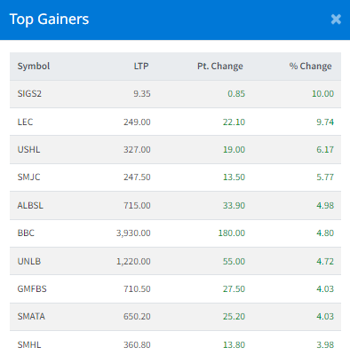Open the SMATA symbol entry
350x355 pixels.
coord(31,316)
